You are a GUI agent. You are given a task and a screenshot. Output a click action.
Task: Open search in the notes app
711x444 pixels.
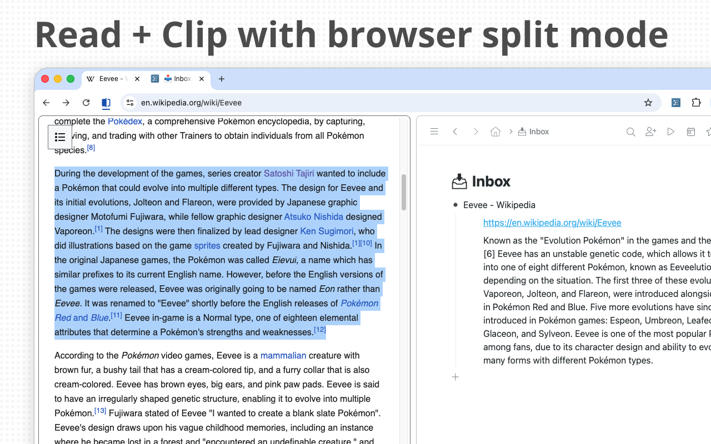point(630,132)
